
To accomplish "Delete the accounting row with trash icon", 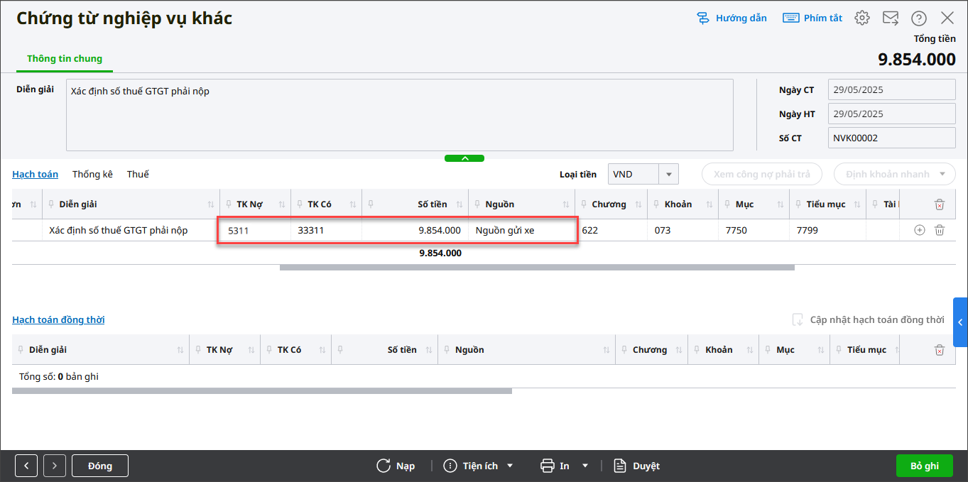I will (x=940, y=230).
